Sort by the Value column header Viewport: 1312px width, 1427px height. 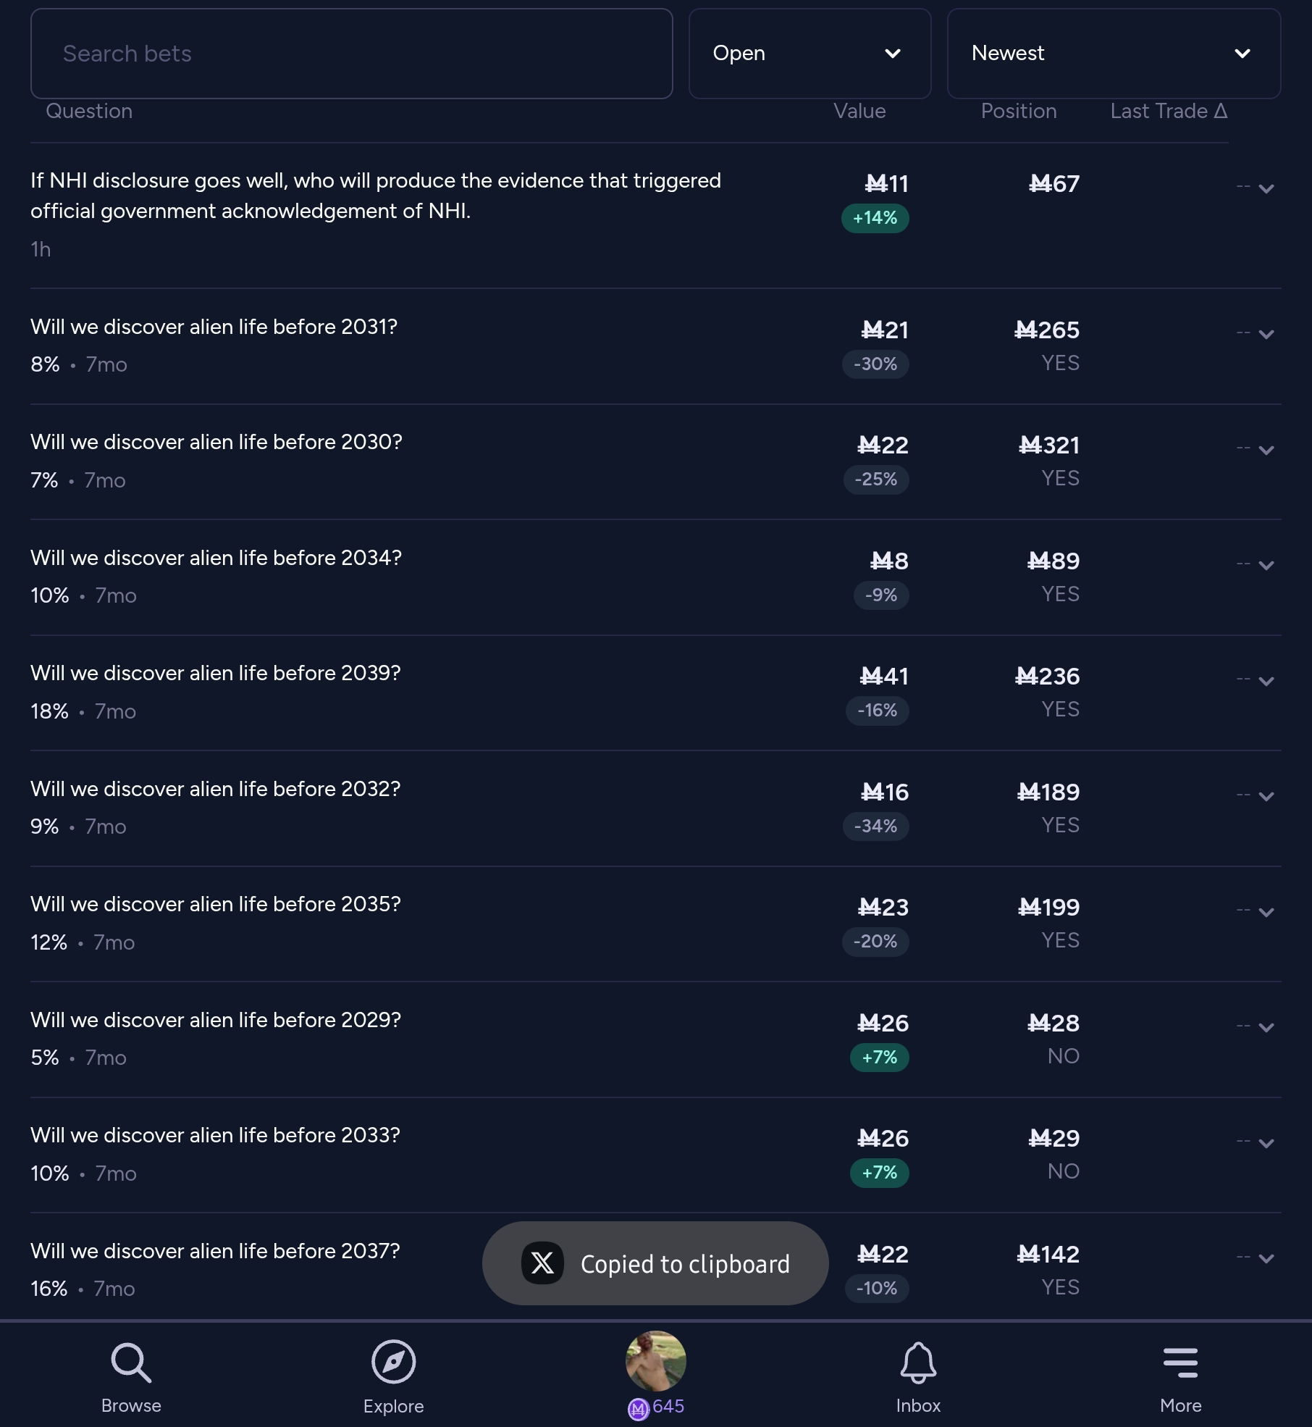pos(859,111)
